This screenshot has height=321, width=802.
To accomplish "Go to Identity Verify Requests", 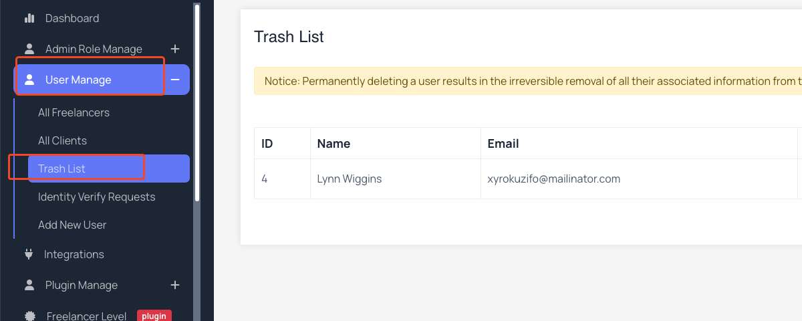I will [x=96, y=197].
